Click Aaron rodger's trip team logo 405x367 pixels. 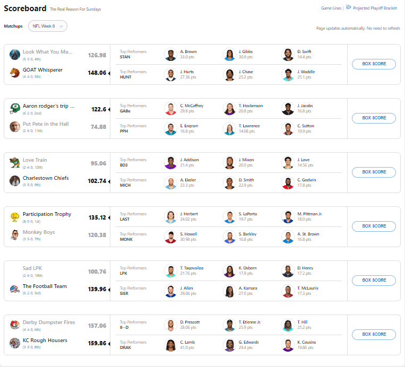(15, 108)
